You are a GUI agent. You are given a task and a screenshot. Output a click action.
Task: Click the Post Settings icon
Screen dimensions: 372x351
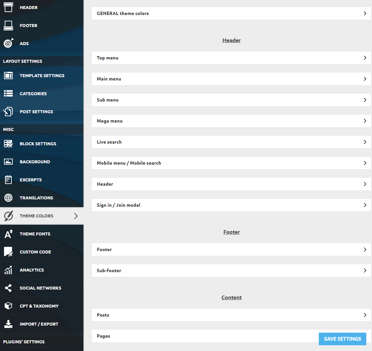tap(8, 112)
